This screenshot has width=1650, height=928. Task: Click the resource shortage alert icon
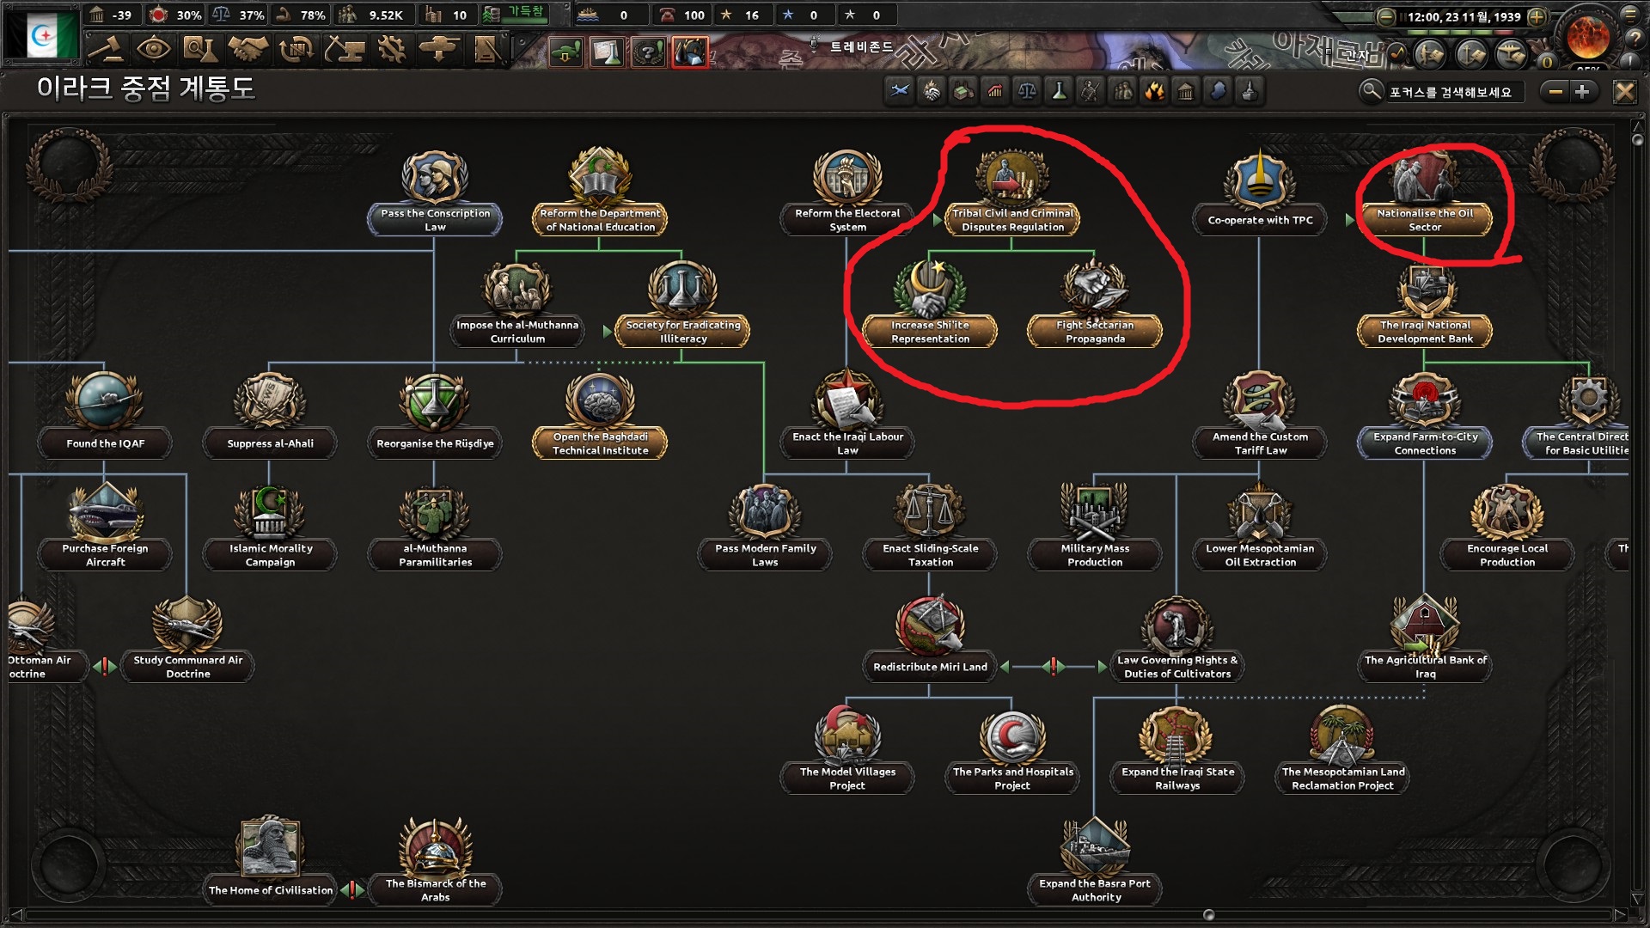pyautogui.click(x=689, y=52)
